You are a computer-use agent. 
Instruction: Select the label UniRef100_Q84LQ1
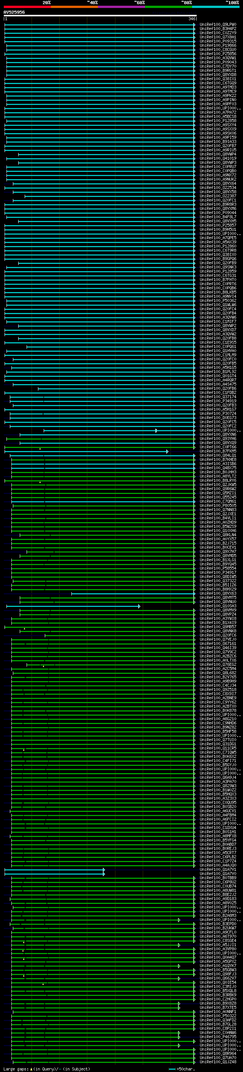(x=218, y=455)
